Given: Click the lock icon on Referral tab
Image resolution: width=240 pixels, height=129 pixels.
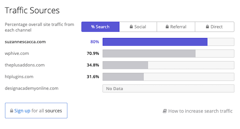Looking at the screenshot, I should click(x=167, y=27).
